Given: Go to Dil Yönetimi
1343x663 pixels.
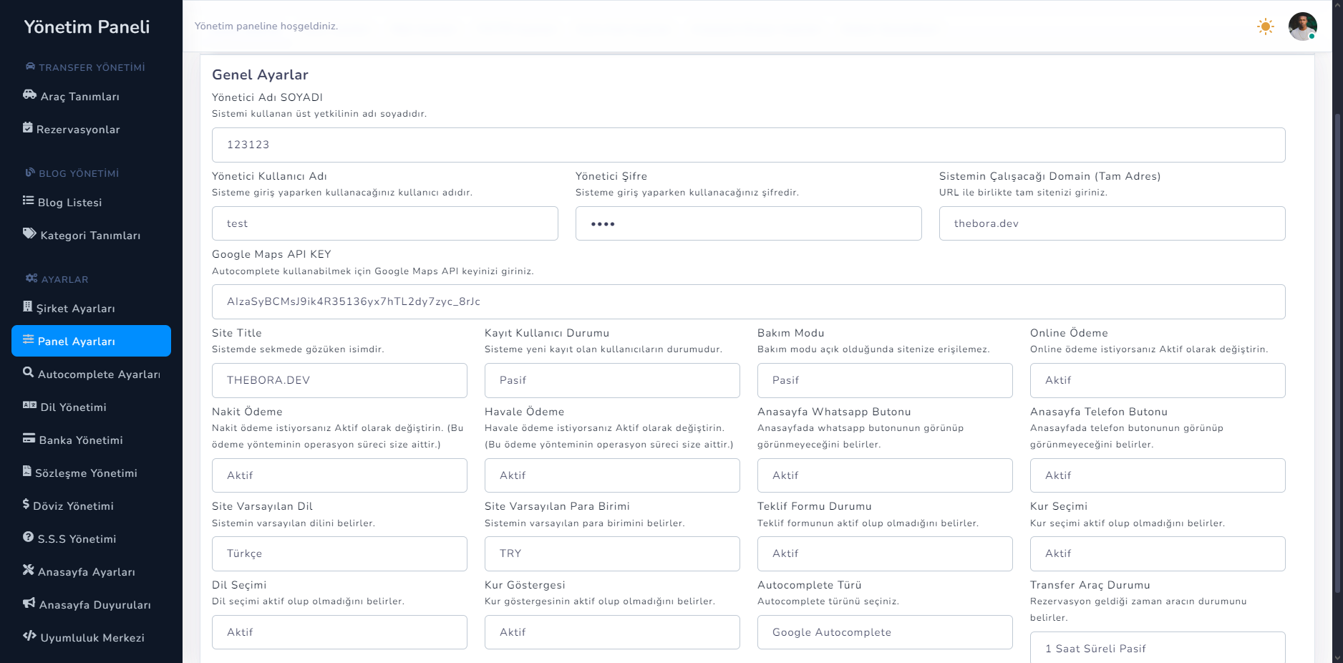Looking at the screenshot, I should 91,407.
